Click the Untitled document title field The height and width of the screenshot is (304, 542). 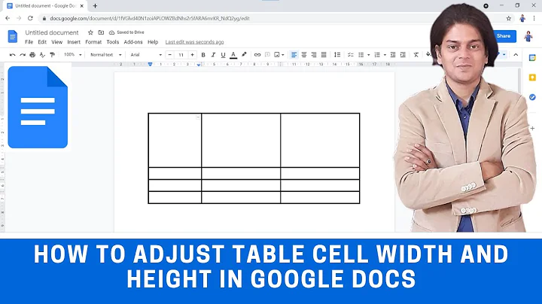click(x=52, y=32)
